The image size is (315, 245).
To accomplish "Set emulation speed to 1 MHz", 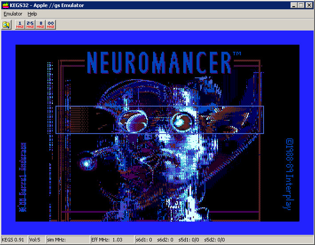I will point(20,25).
